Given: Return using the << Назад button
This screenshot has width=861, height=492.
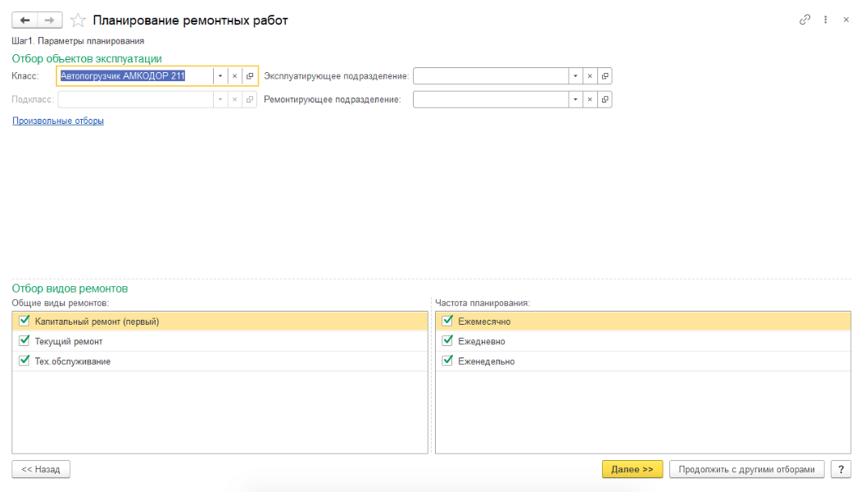Looking at the screenshot, I should coord(41,469).
